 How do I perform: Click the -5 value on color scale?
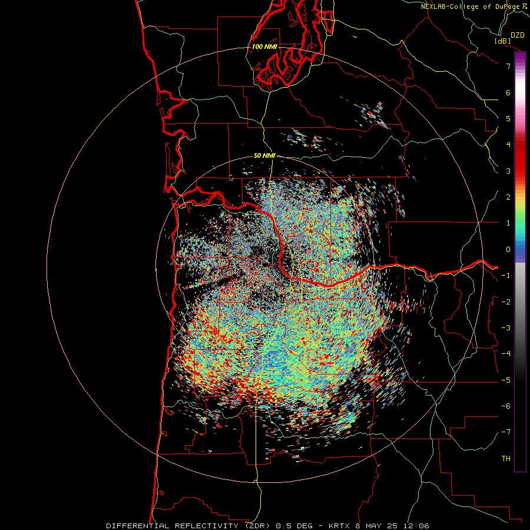[x=506, y=380]
